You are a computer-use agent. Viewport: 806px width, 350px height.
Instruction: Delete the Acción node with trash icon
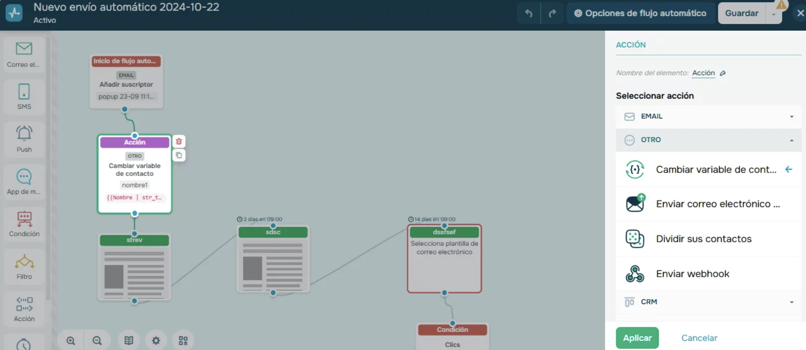(179, 142)
